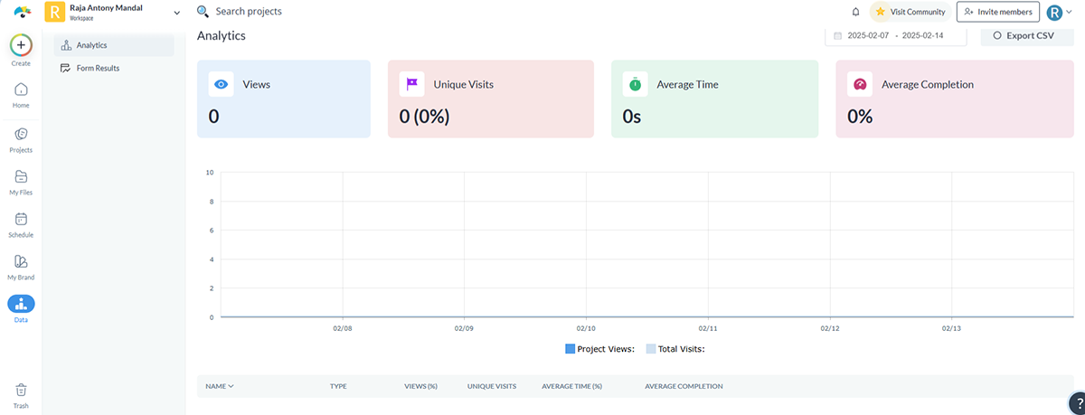1085x415 pixels.
Task: Open the date range picker
Action: click(x=896, y=36)
